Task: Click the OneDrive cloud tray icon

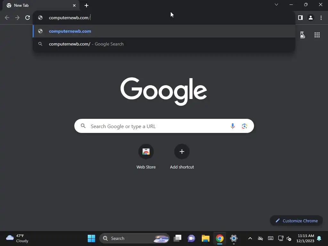Action: 260,238
